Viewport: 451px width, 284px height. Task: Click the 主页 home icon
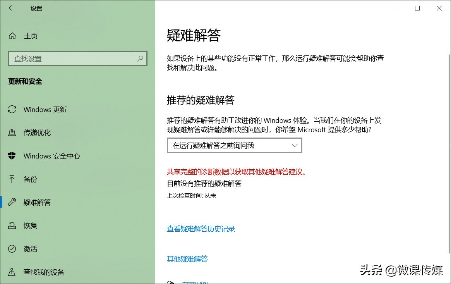(x=12, y=36)
